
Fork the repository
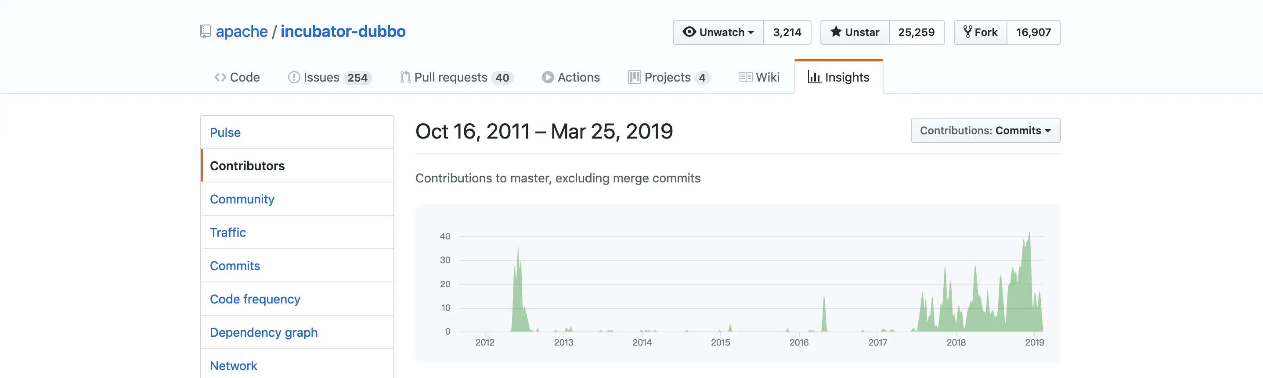pyautogui.click(x=981, y=32)
